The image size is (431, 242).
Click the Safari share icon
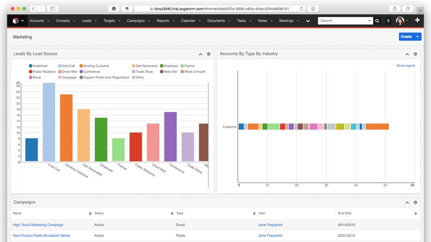[x=394, y=9]
